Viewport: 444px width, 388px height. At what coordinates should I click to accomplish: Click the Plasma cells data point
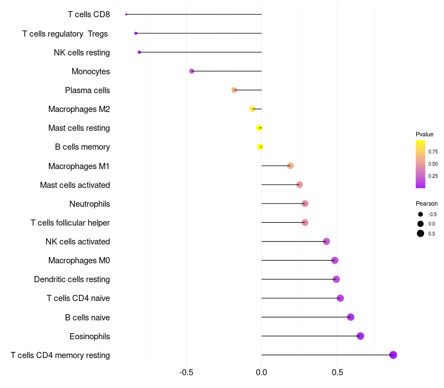pyautogui.click(x=234, y=90)
